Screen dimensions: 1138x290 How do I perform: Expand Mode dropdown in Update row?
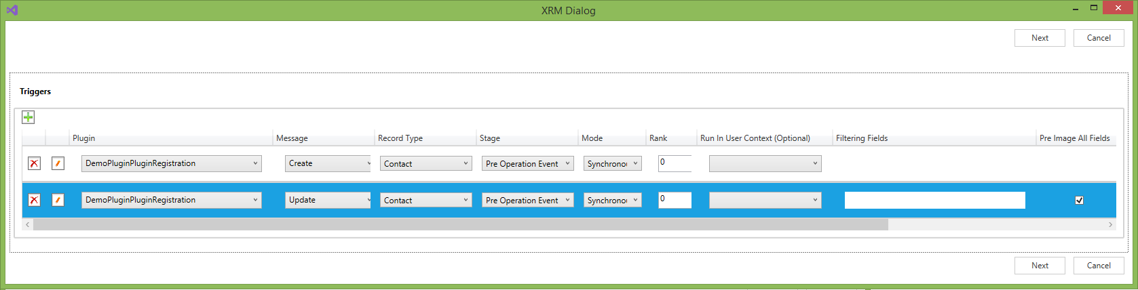612,200
